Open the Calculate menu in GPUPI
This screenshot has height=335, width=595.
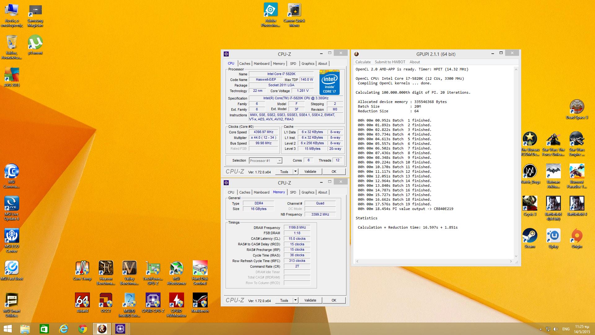[x=363, y=62]
